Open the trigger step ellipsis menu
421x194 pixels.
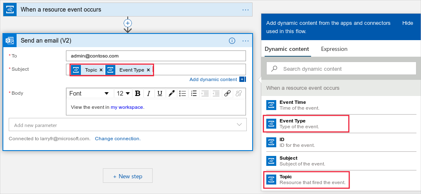pos(246,10)
